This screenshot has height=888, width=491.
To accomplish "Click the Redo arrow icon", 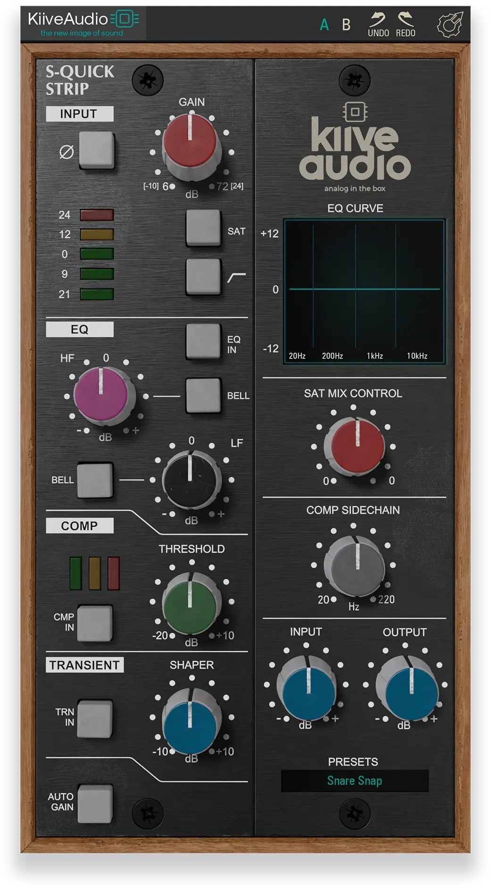I will tap(406, 19).
